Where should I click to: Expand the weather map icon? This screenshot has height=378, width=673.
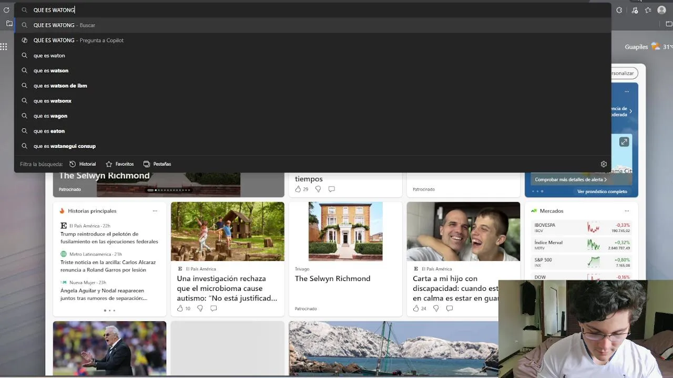pyautogui.click(x=624, y=142)
